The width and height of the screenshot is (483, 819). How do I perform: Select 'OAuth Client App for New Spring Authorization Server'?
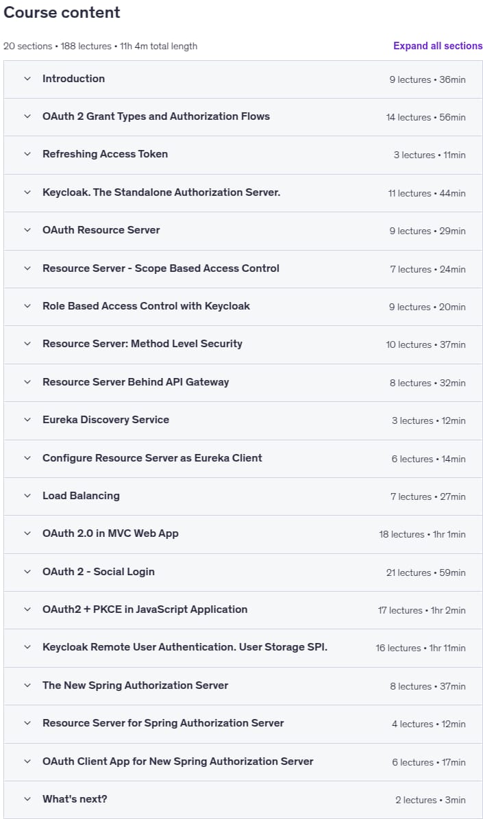(x=177, y=761)
